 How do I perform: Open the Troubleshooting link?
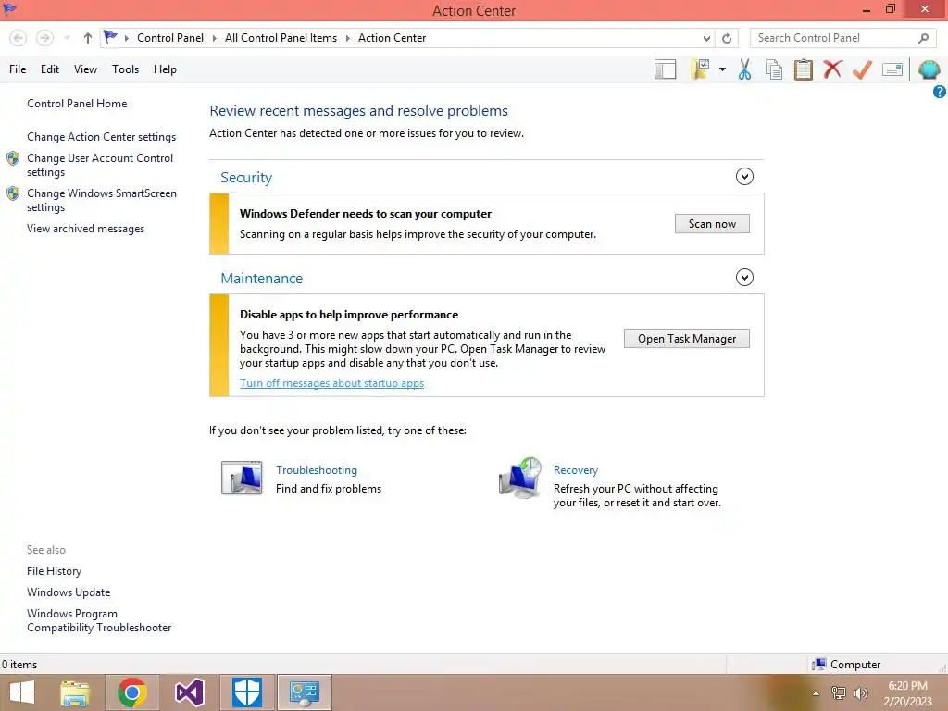[x=317, y=470]
